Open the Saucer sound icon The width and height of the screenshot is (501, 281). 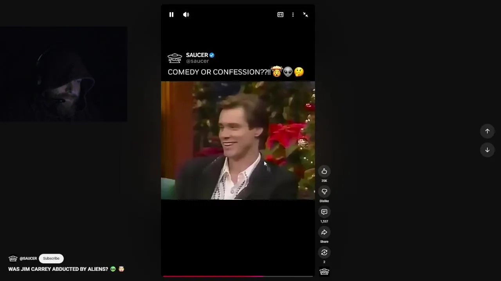pyautogui.click(x=324, y=272)
